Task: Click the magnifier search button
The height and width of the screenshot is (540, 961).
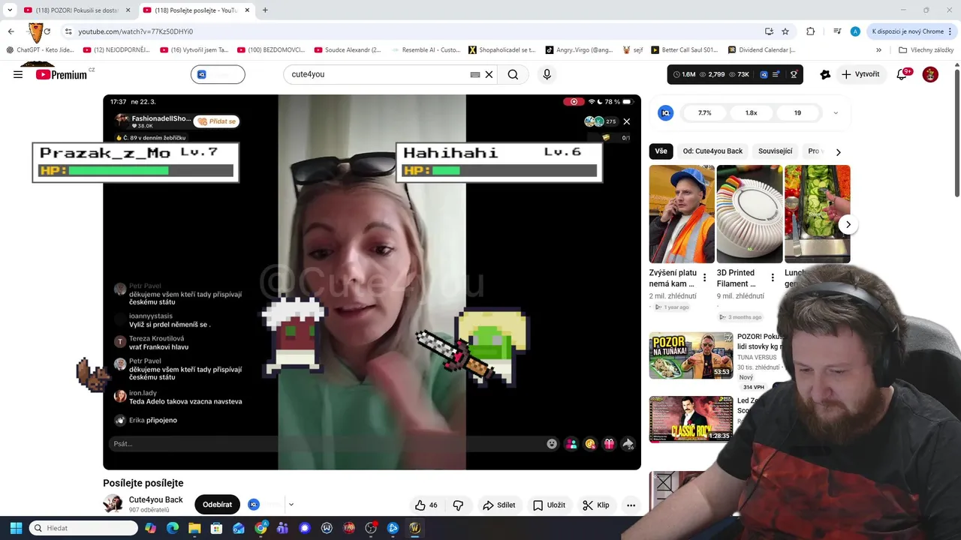Action: pyautogui.click(x=513, y=74)
